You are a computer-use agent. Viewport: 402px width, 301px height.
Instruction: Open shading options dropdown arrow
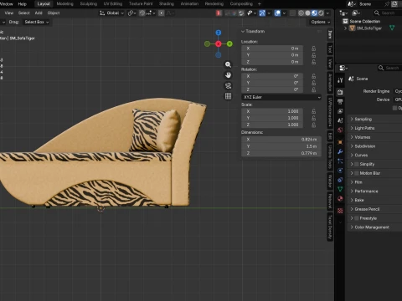click(x=327, y=13)
